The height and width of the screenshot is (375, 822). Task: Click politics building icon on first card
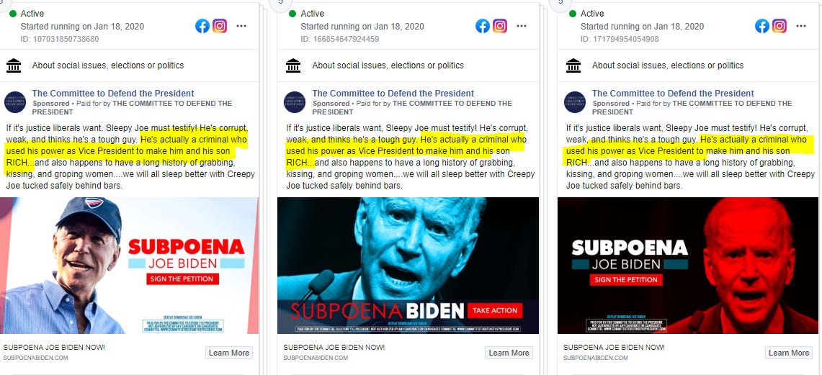pyautogui.click(x=14, y=65)
